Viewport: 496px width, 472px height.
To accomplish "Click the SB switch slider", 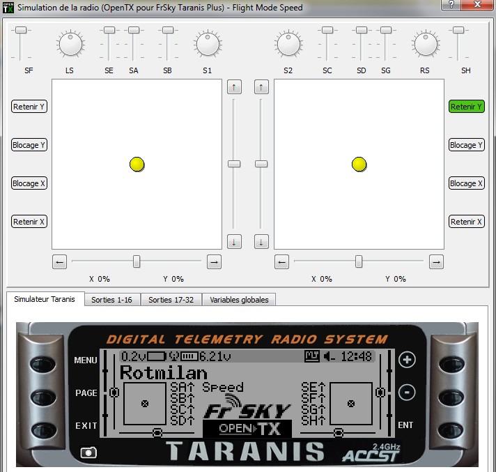I will click(168, 44).
